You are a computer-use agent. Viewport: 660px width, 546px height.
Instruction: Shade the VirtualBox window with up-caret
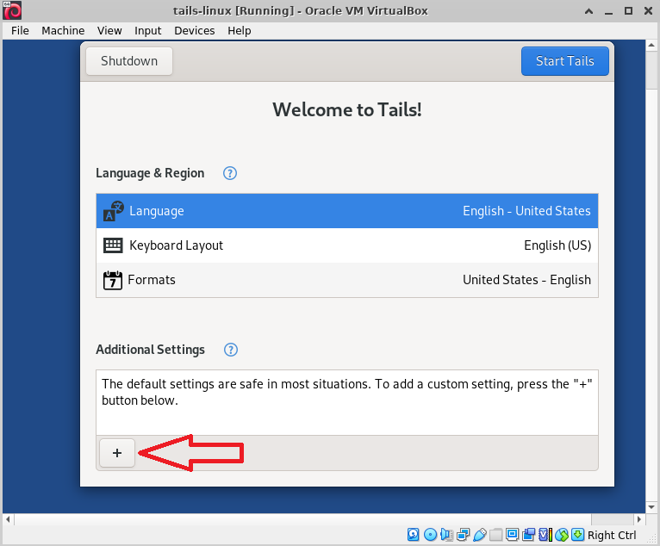click(588, 11)
